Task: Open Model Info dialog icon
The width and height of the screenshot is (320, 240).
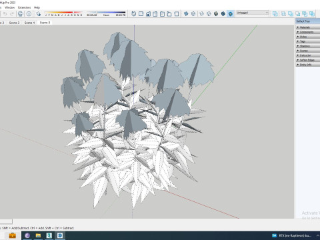Action: [x=29, y=14]
